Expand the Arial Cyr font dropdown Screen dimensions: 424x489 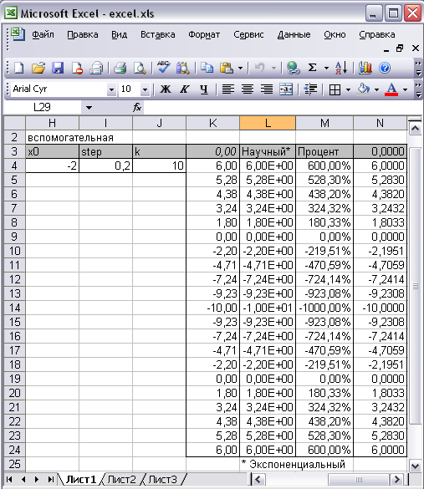click(x=111, y=89)
